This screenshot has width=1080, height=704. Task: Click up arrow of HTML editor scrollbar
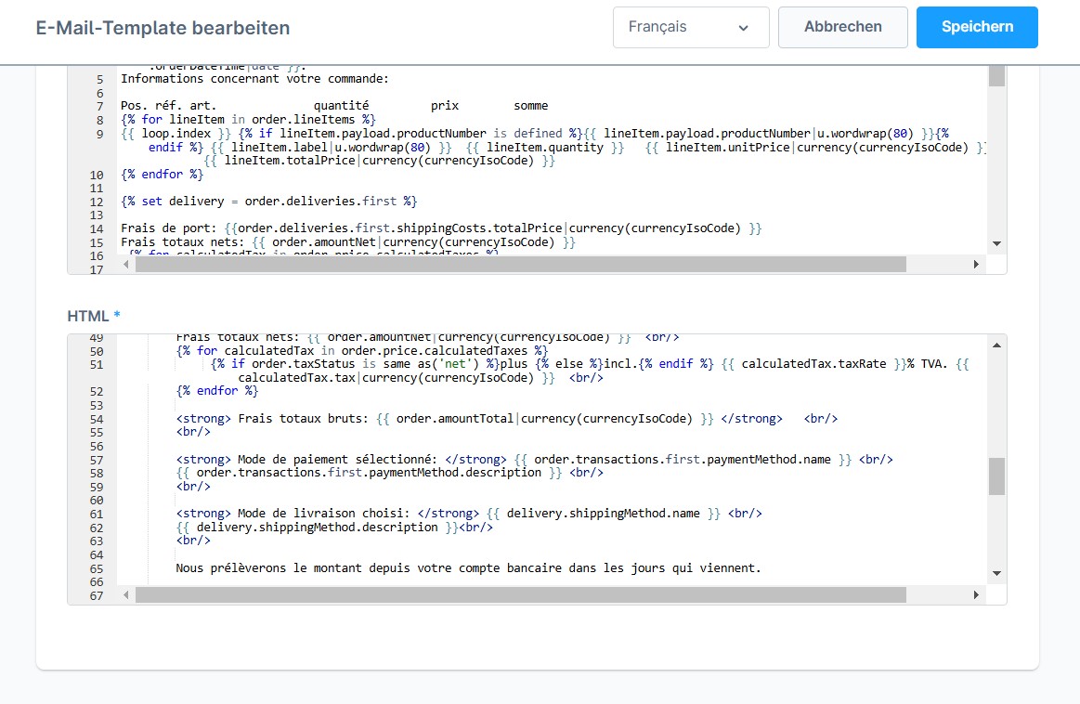996,345
